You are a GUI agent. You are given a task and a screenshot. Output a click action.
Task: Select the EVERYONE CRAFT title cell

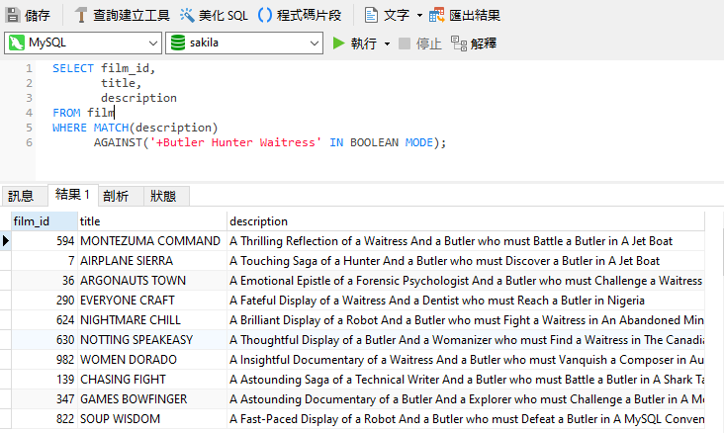tap(152, 301)
